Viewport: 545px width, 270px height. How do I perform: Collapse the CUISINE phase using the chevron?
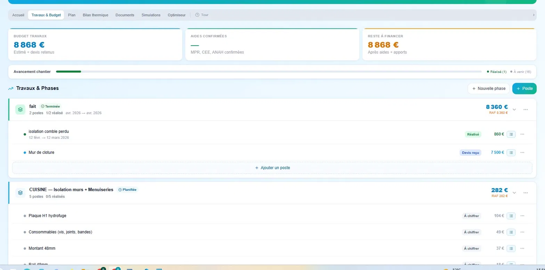tap(514, 193)
